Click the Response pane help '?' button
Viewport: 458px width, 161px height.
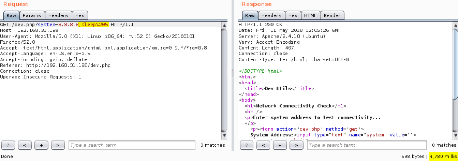[247, 145]
